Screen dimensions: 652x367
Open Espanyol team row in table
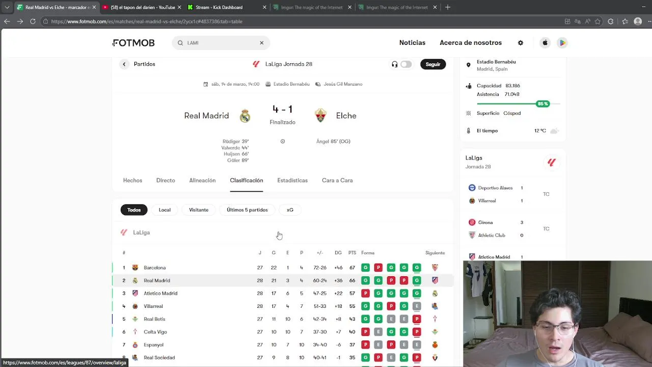point(283,345)
